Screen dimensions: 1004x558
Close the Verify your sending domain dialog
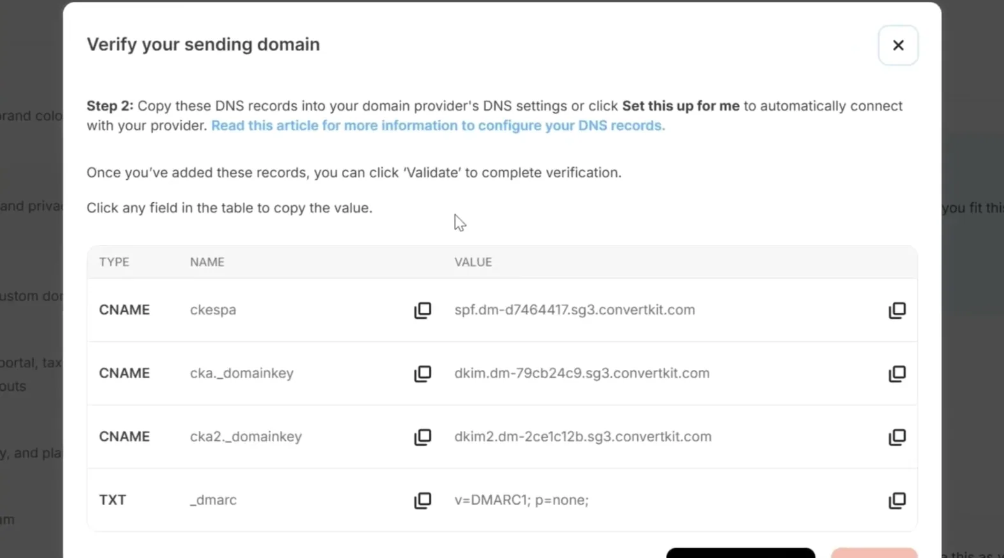(898, 45)
